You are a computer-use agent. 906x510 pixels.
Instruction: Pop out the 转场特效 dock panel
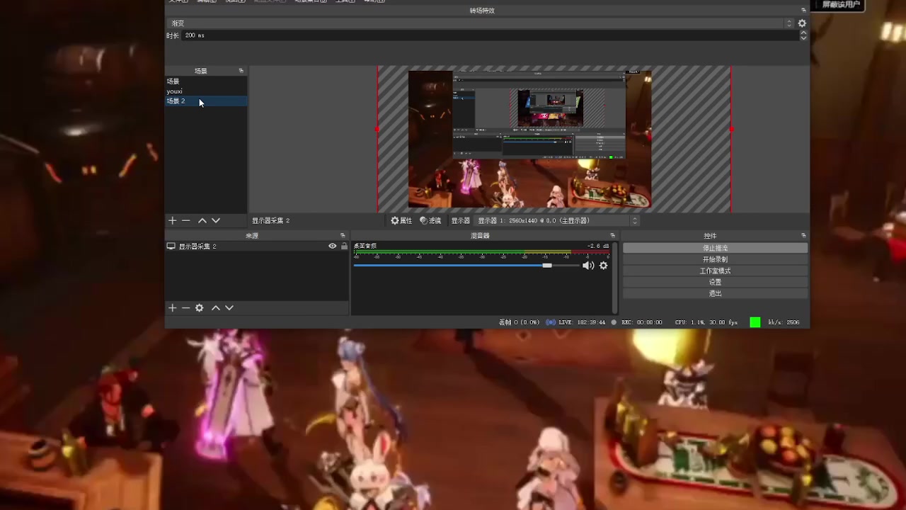click(x=803, y=11)
